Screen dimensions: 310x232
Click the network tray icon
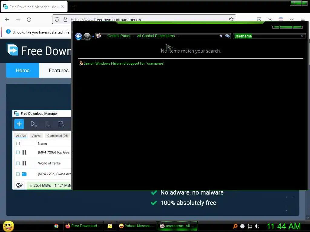250,226
